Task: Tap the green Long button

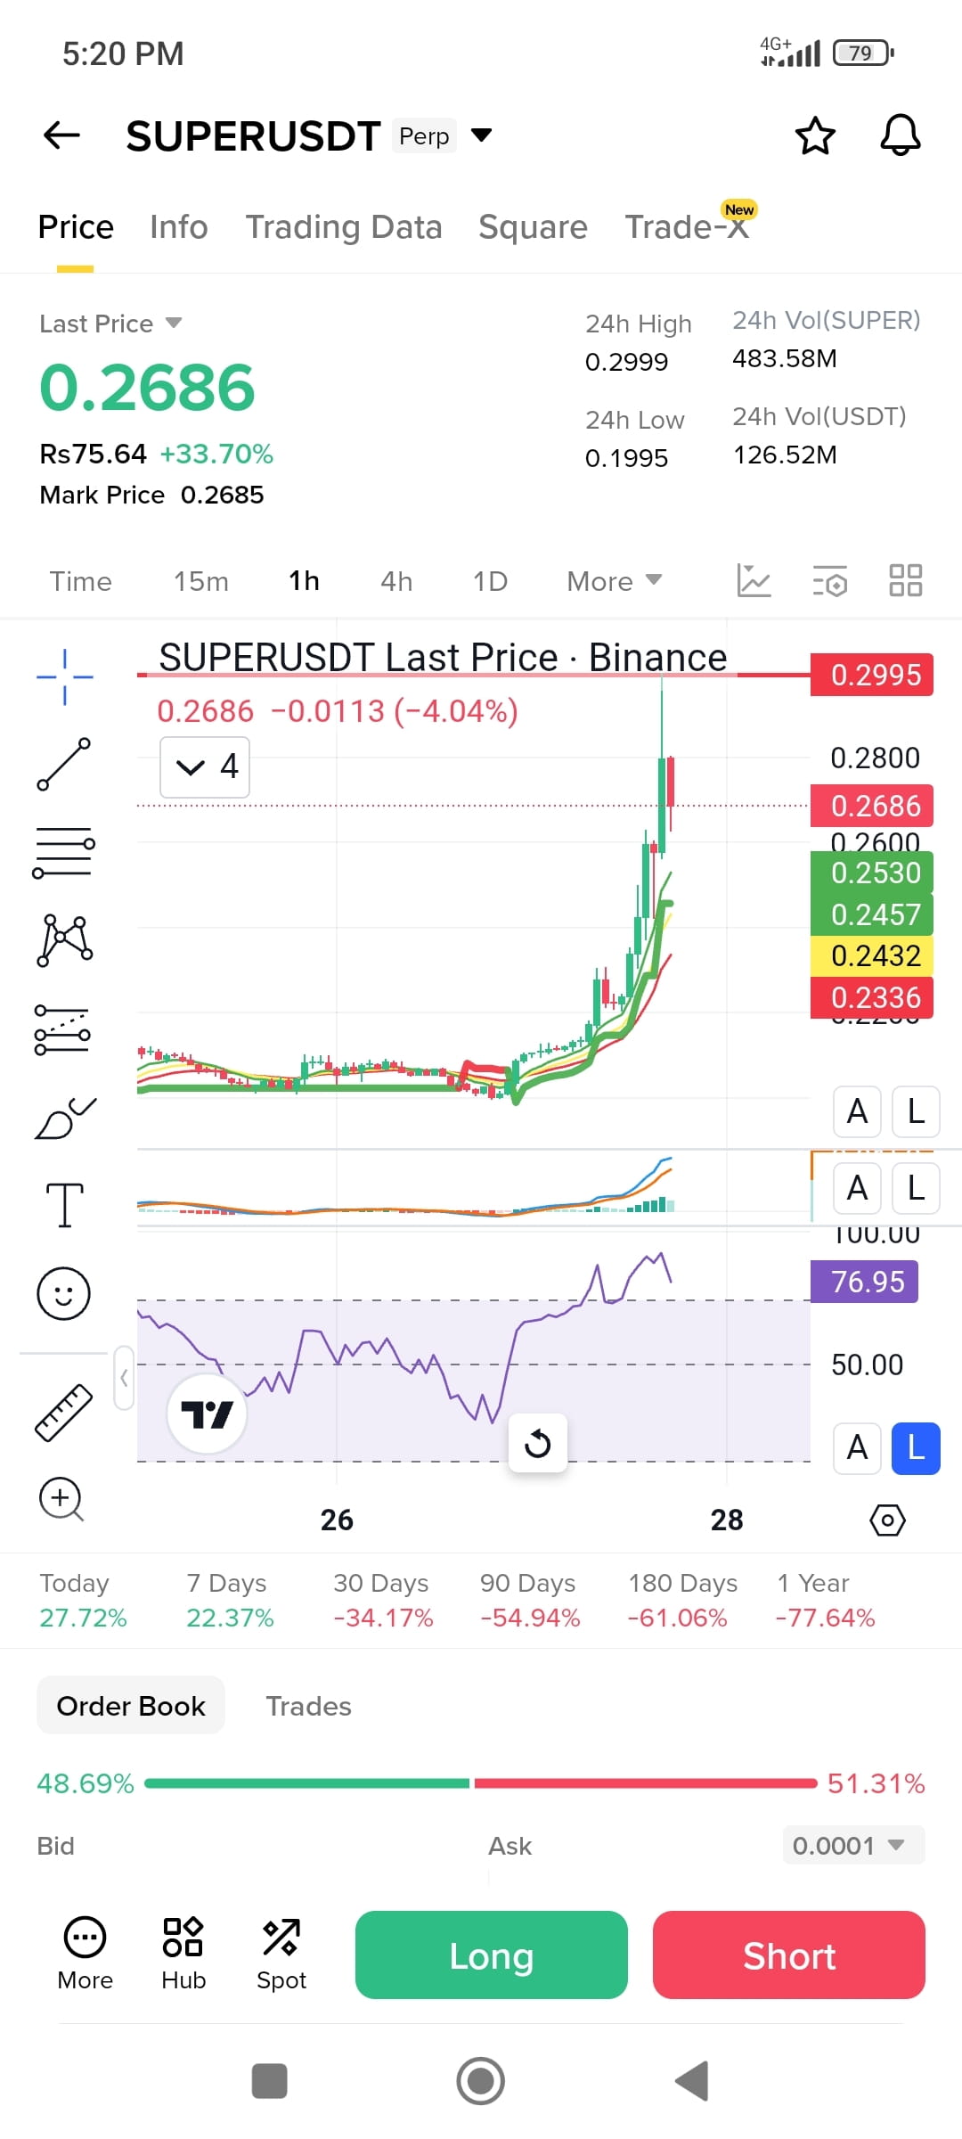Action: click(492, 1955)
